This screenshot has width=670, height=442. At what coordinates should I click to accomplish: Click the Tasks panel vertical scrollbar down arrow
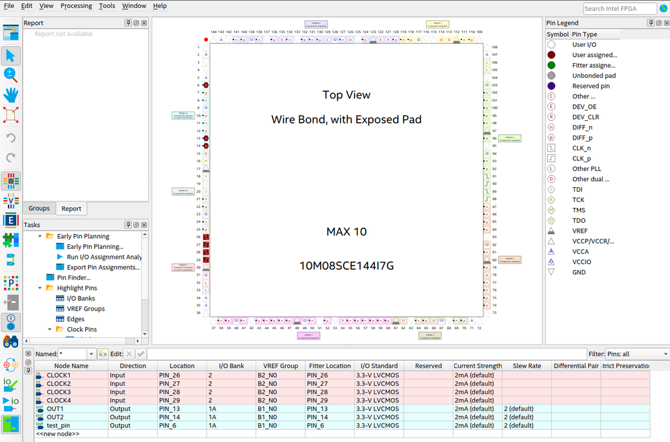tap(145, 334)
